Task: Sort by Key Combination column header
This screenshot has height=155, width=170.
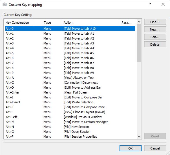Action: 19,23
